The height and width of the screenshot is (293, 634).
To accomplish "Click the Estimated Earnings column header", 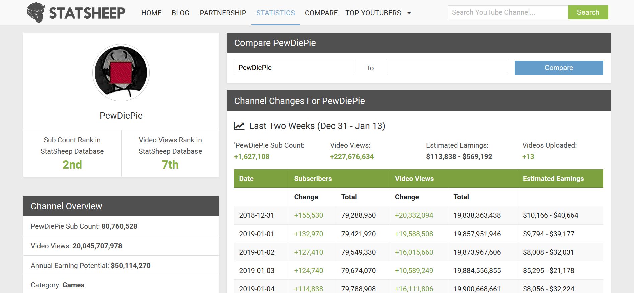I will [553, 179].
